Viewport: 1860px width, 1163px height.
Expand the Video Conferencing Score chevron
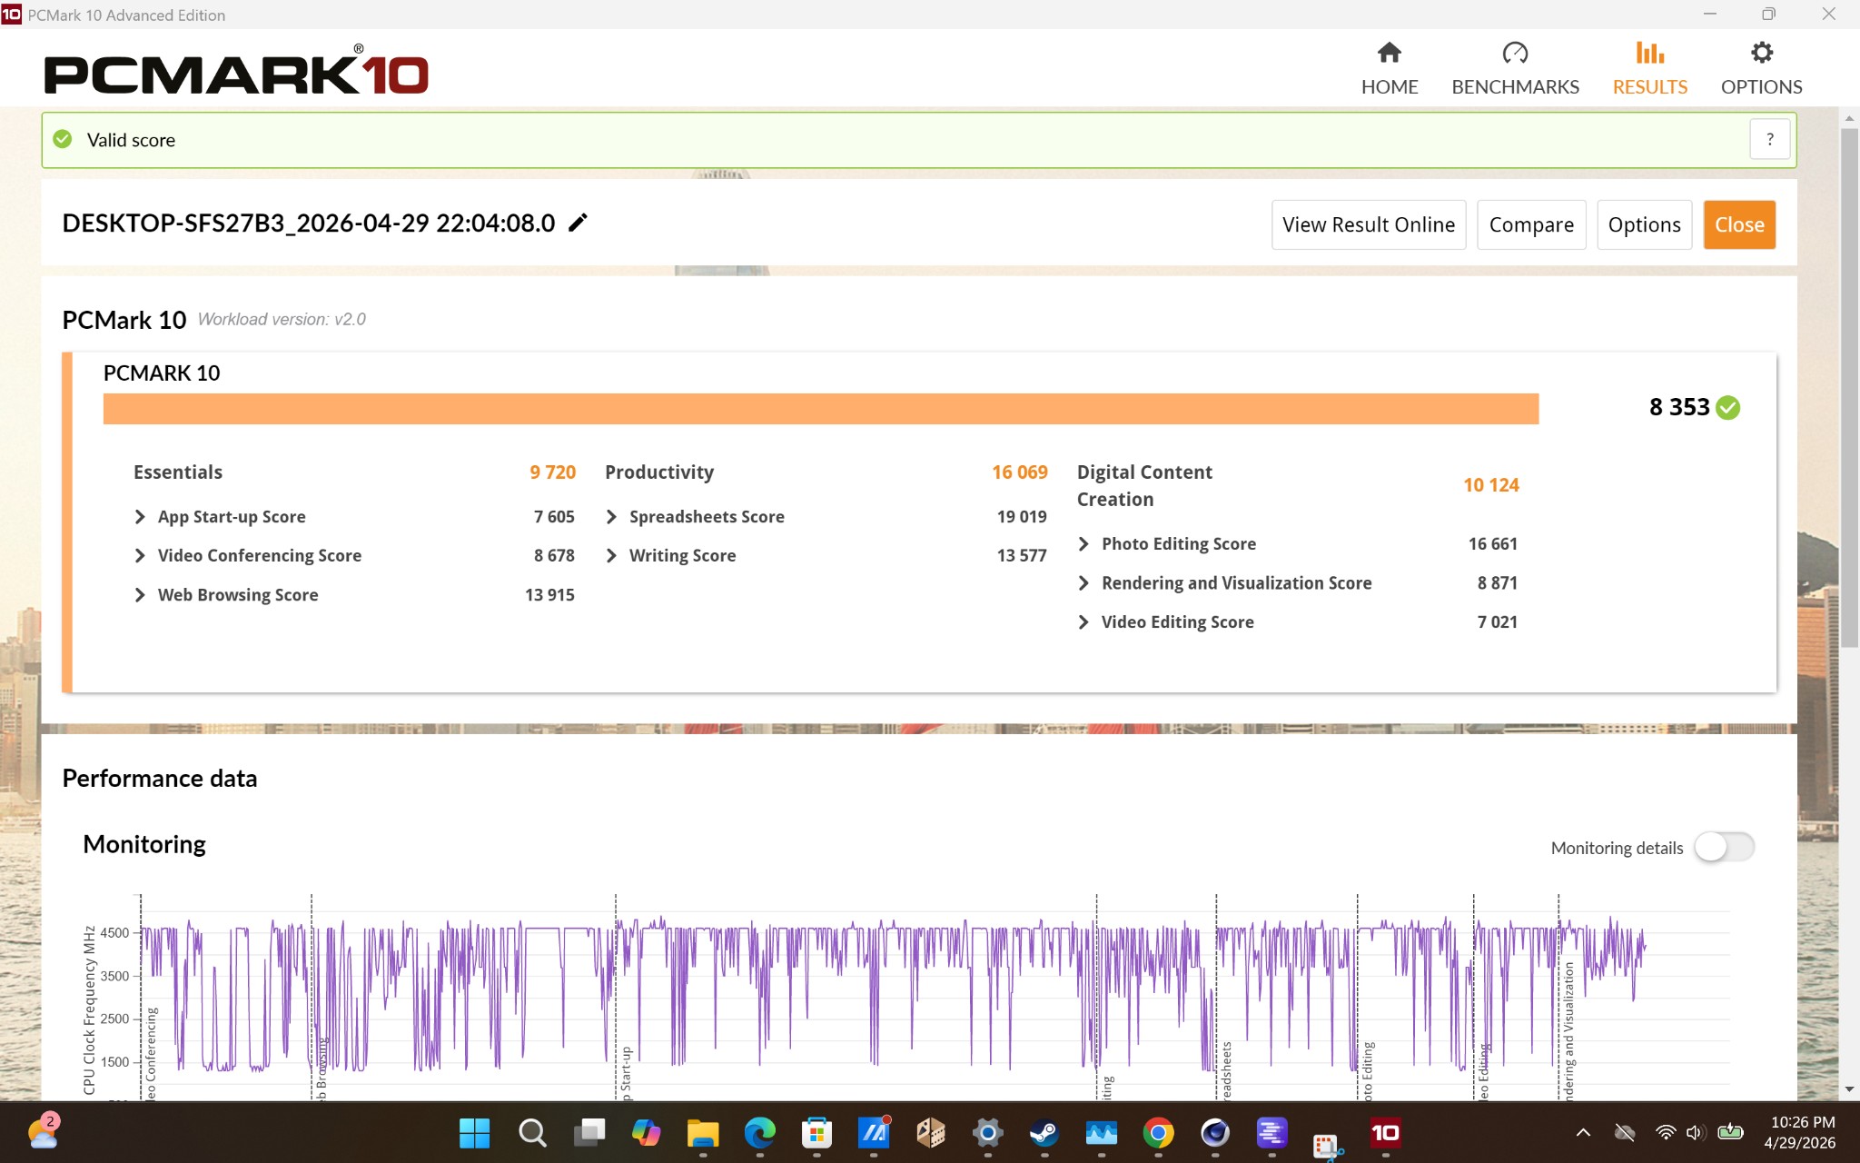tap(140, 556)
